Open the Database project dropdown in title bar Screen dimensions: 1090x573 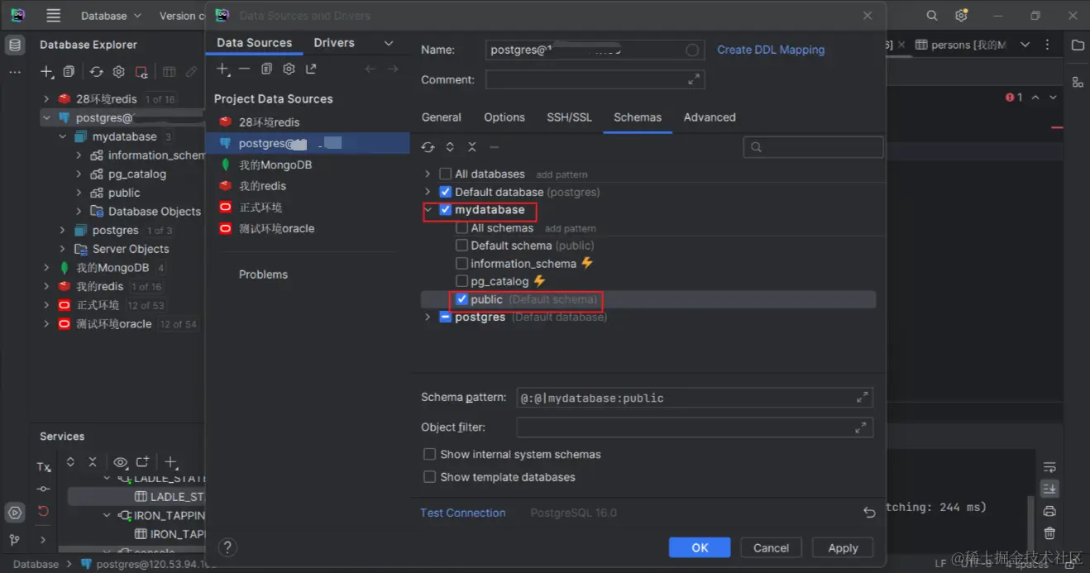tap(111, 16)
